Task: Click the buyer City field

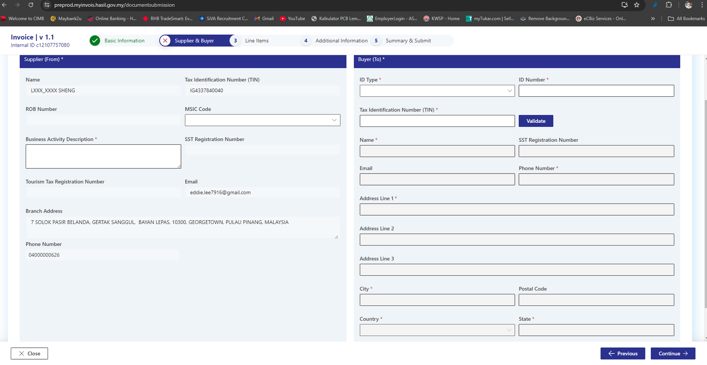Action: tap(437, 300)
